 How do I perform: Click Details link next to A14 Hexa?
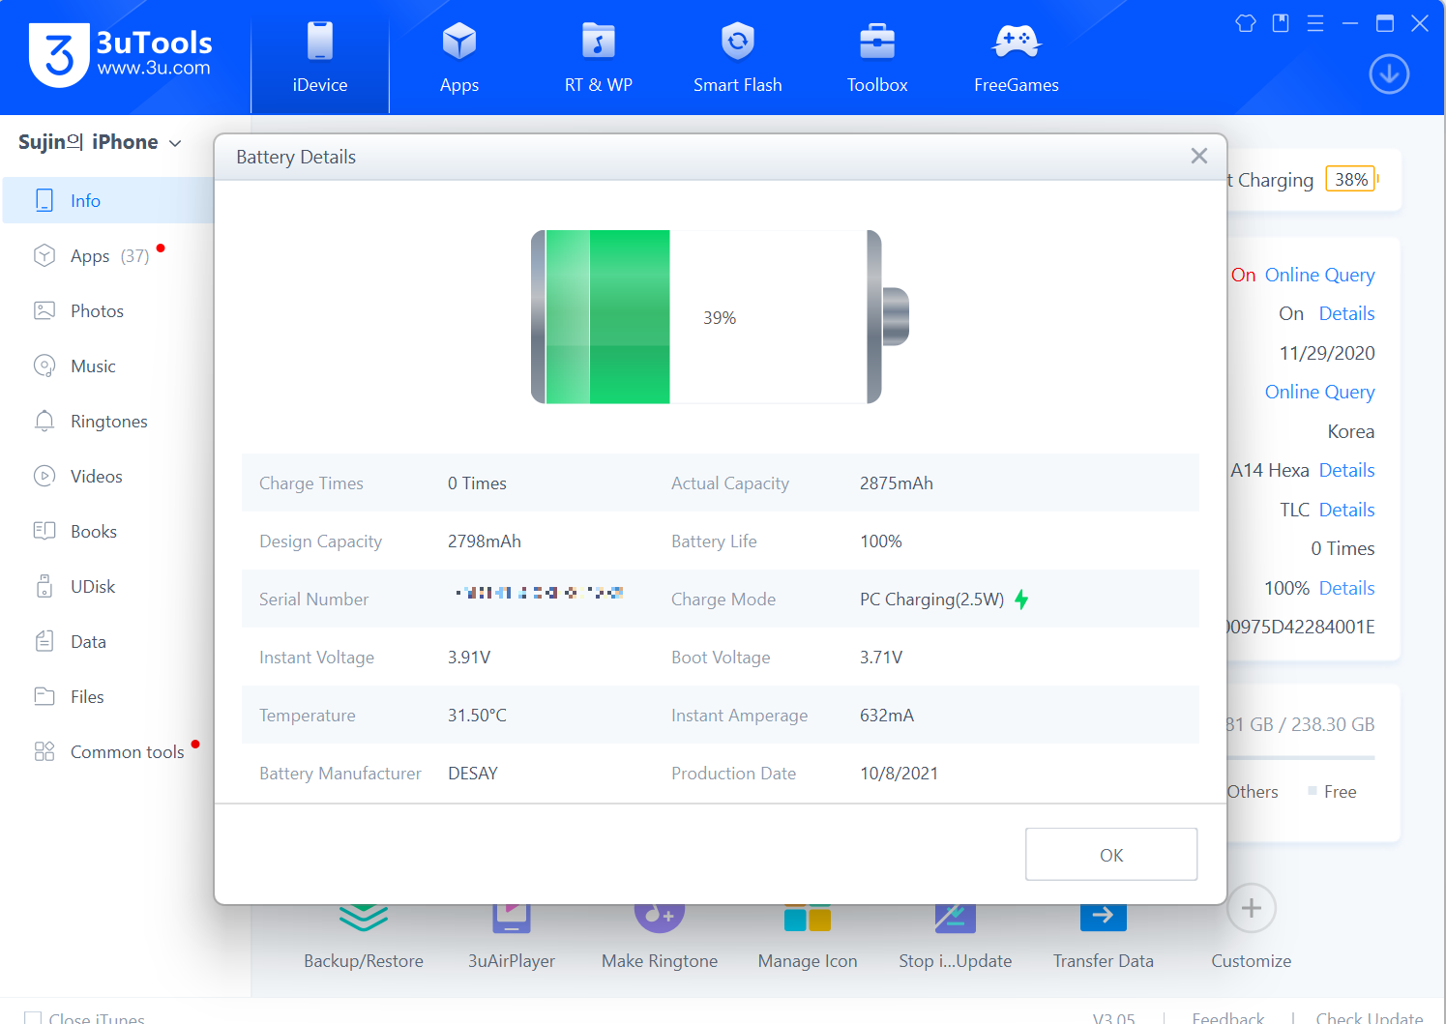click(x=1346, y=470)
